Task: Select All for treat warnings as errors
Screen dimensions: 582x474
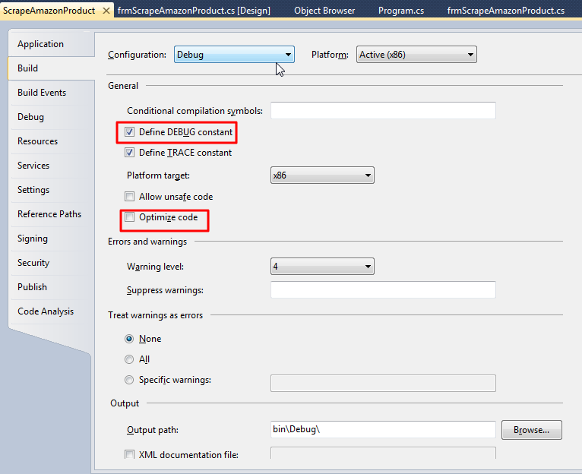Action: (x=129, y=359)
